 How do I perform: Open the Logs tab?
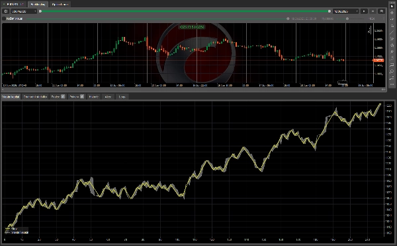tap(122, 97)
